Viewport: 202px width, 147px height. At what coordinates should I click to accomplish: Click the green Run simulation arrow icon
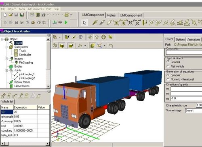tap(66, 22)
